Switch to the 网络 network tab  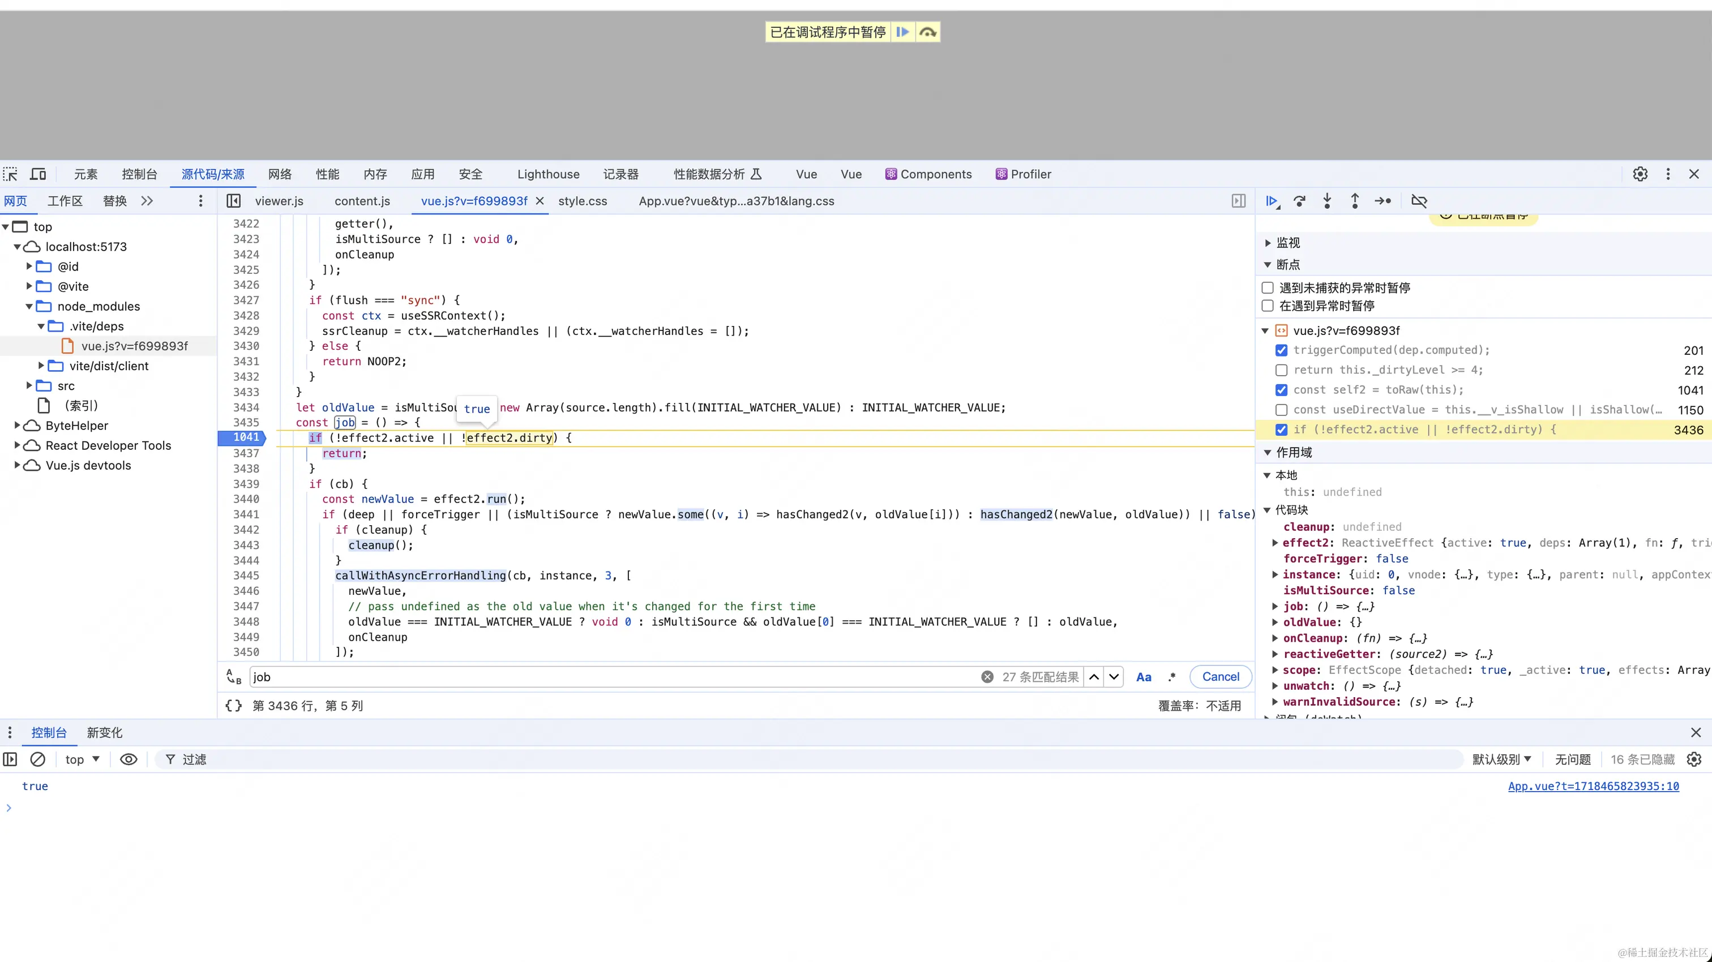(280, 174)
